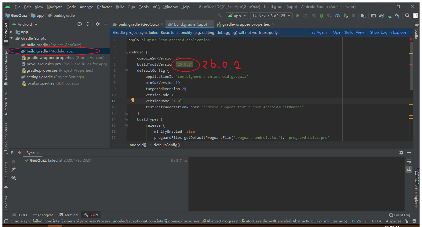Toggle pin tab in Build panel
Screen dimensions: 422x227
tap(13, 169)
